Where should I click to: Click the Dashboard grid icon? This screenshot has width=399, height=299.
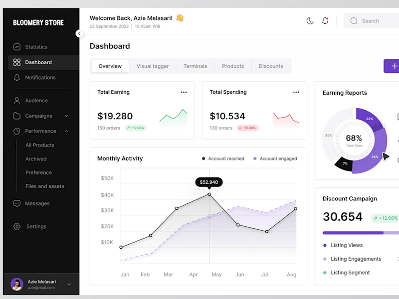pos(17,62)
